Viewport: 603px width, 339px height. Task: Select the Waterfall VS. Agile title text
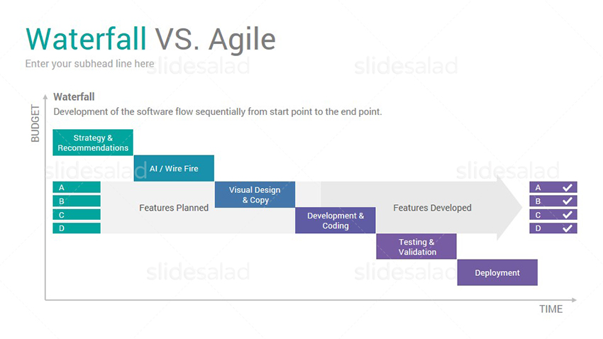pyautogui.click(x=150, y=39)
